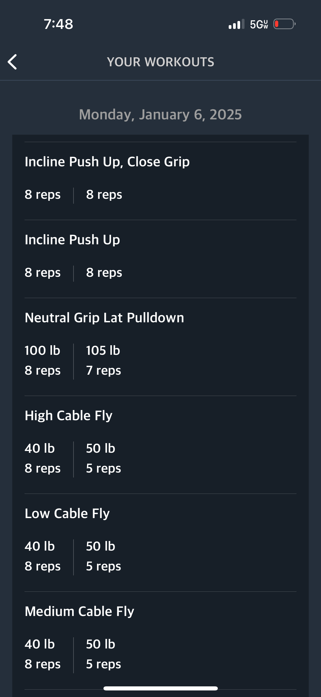Screen dimensions: 321x697
Task: Open the Incline Push Up exercise
Action: pos(160,259)
